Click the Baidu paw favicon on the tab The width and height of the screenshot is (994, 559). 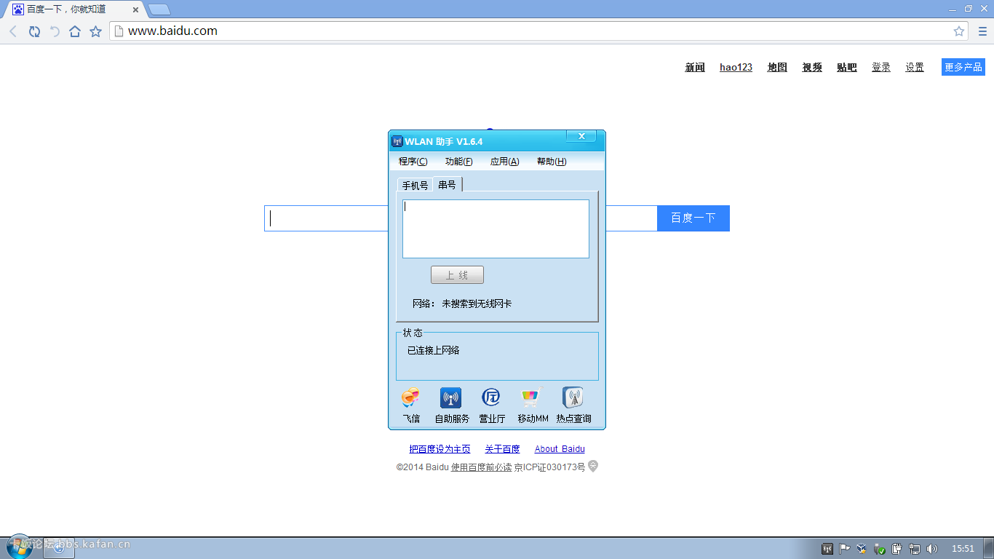[x=18, y=9]
